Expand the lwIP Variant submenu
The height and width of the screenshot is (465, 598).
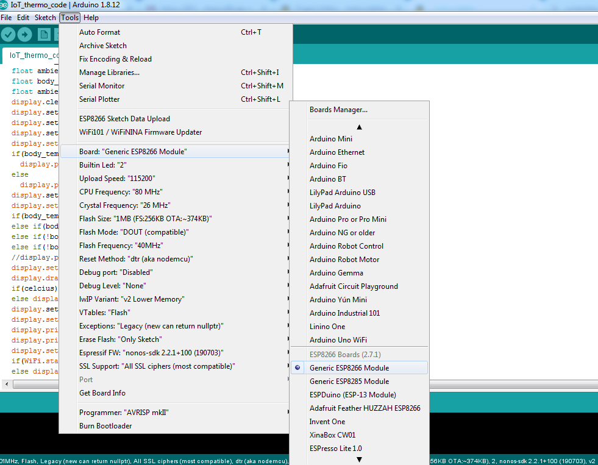tap(176, 299)
